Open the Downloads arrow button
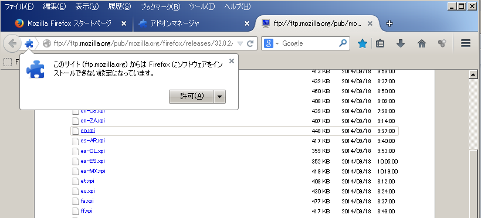Screen dimensions: 481x218 [x=401, y=43]
